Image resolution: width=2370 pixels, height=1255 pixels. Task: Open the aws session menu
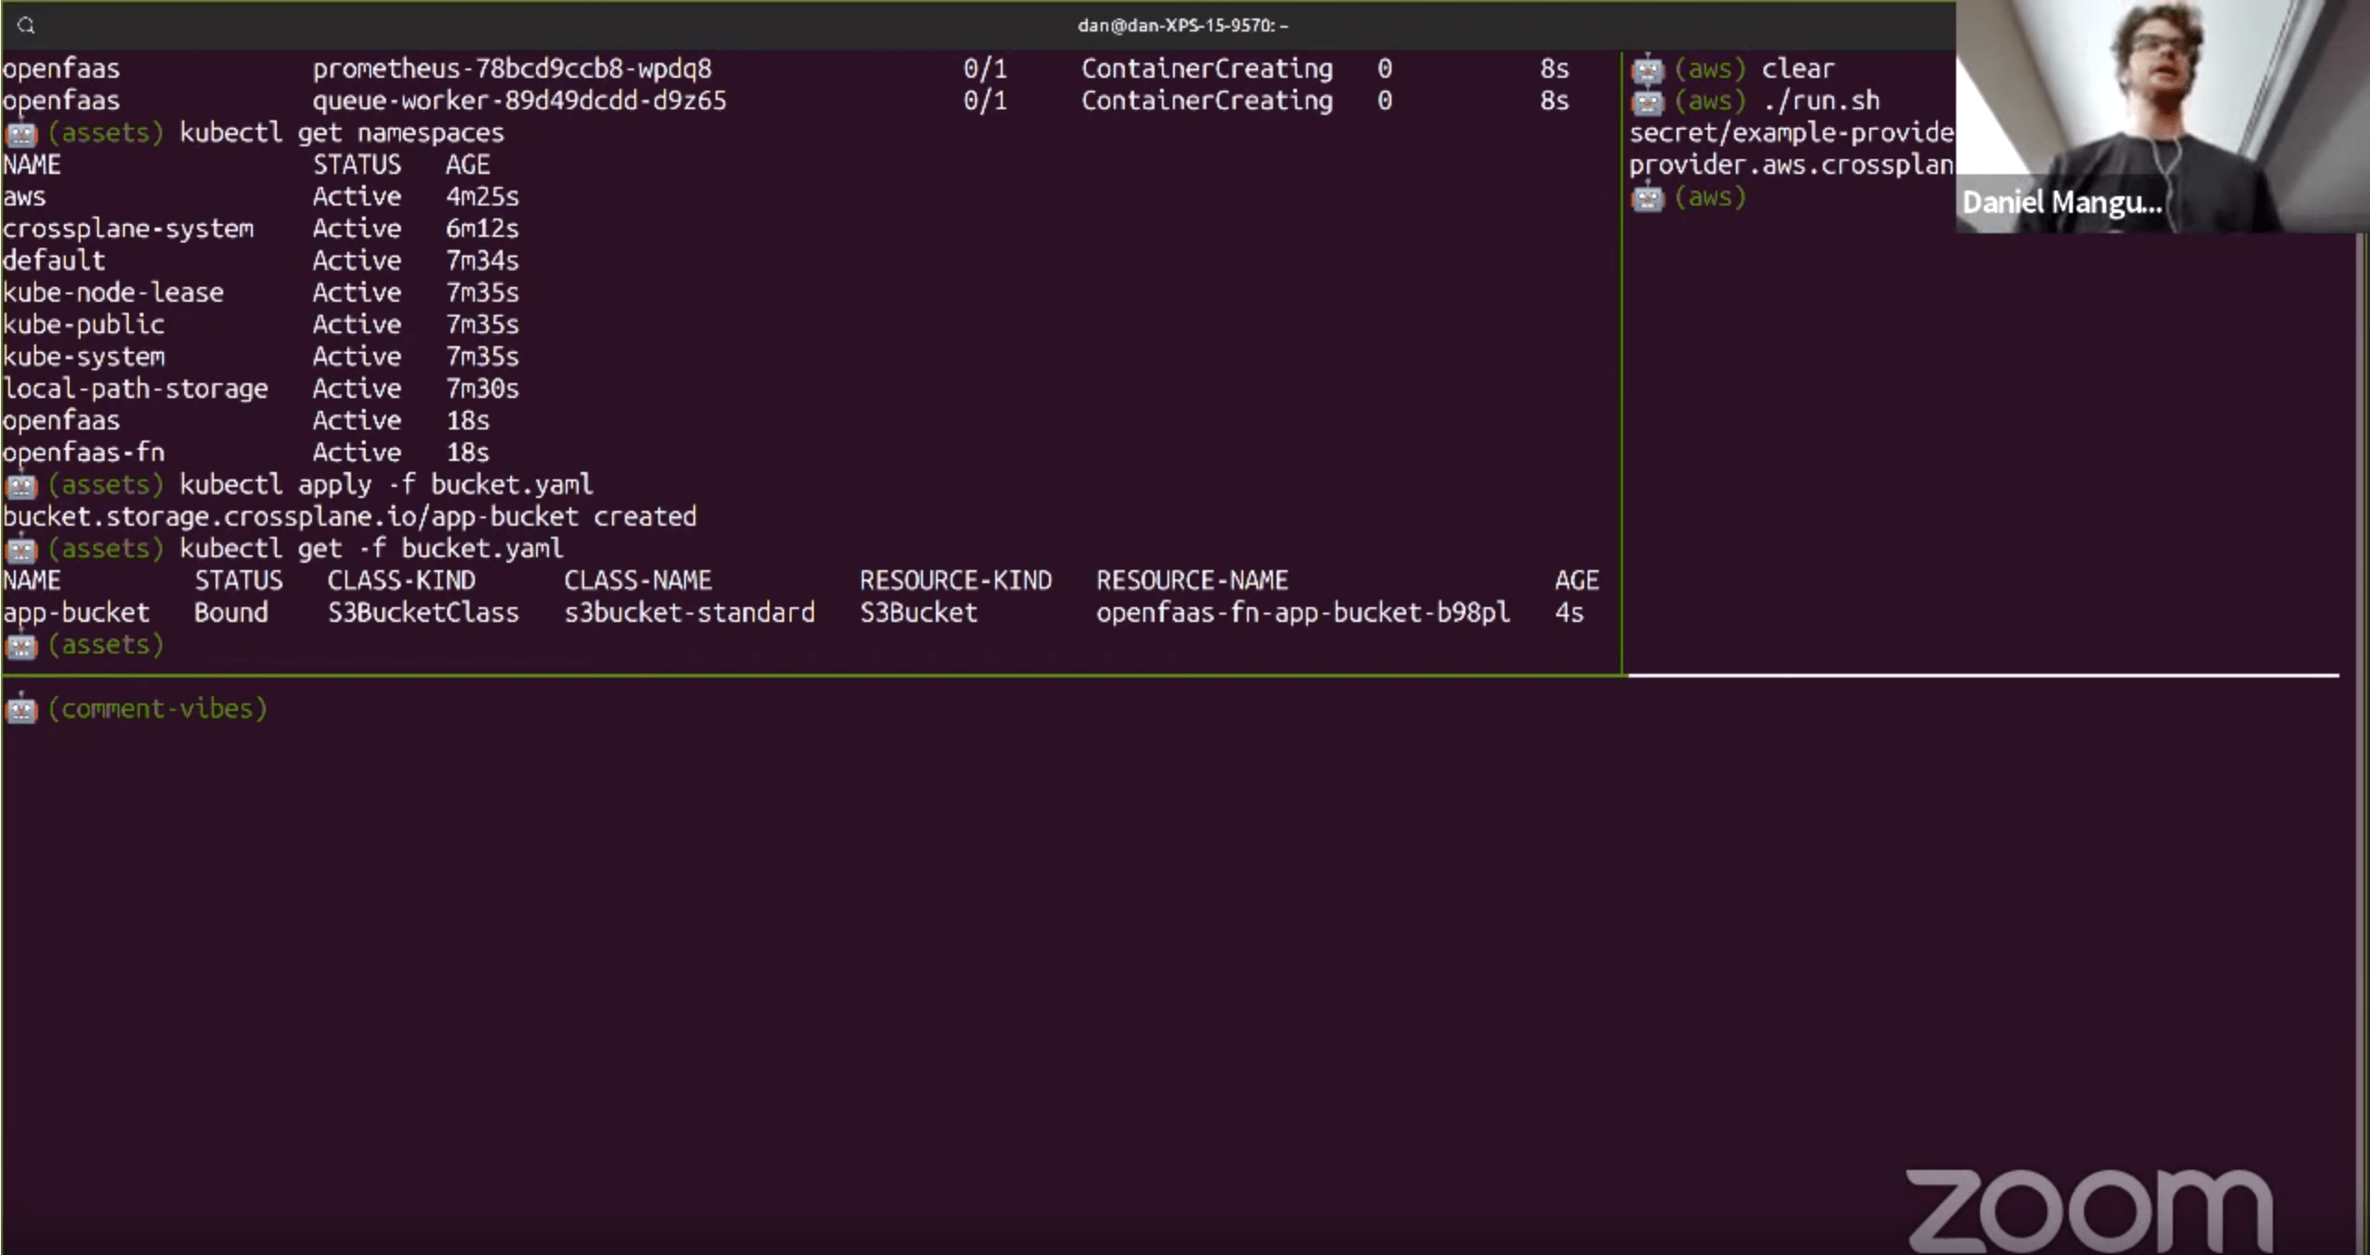pyautogui.click(x=1709, y=196)
